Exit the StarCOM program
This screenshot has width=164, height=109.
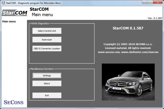(x=47, y=95)
